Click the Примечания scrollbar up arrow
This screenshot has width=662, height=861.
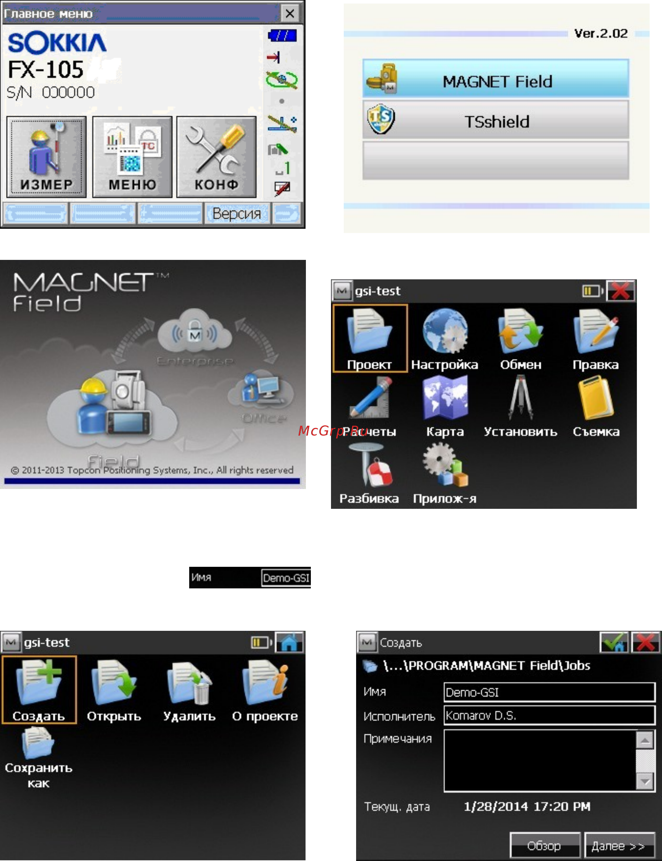[x=645, y=741]
